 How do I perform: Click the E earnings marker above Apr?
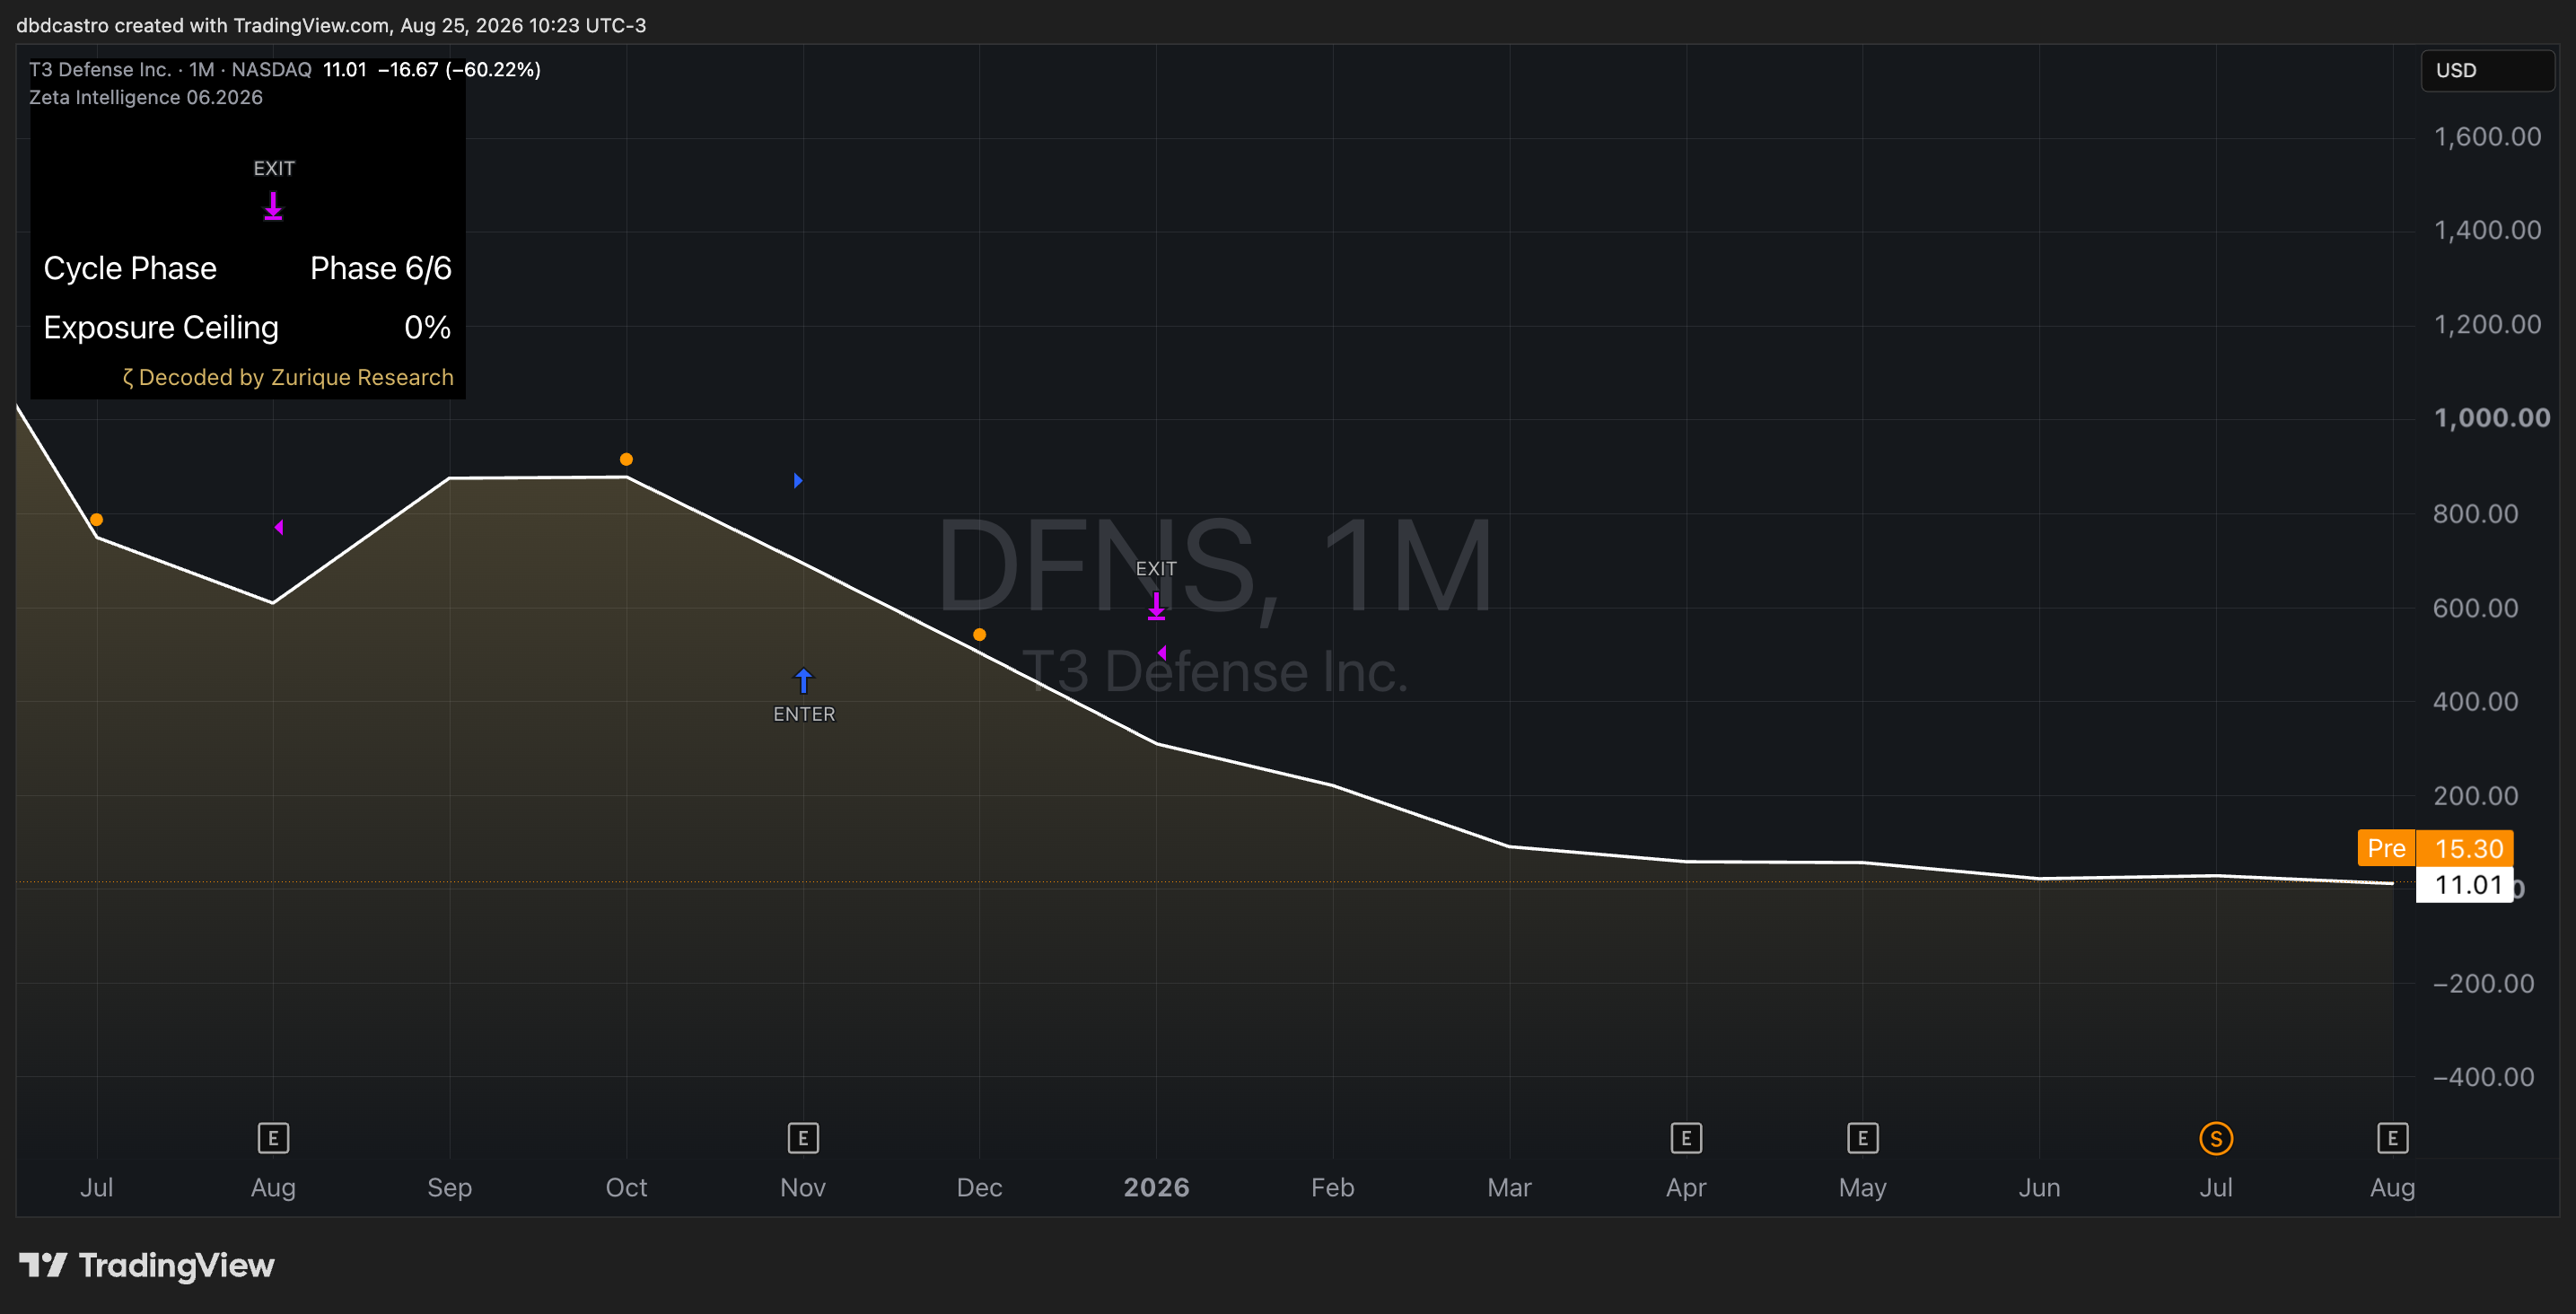(x=1686, y=1138)
